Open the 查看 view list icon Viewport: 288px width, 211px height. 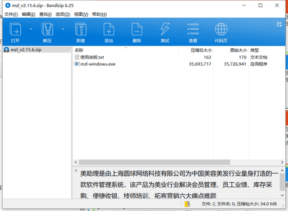pos(193,32)
